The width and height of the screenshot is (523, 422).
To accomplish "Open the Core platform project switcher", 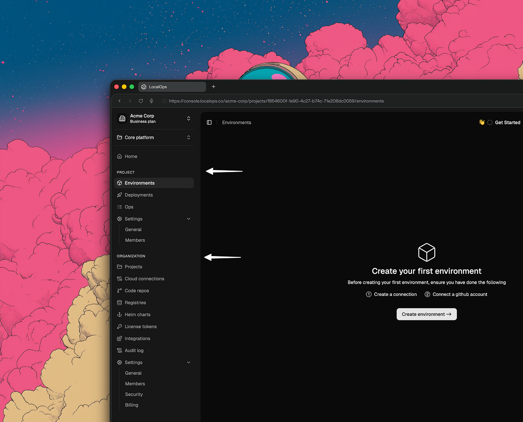I will [x=189, y=138].
